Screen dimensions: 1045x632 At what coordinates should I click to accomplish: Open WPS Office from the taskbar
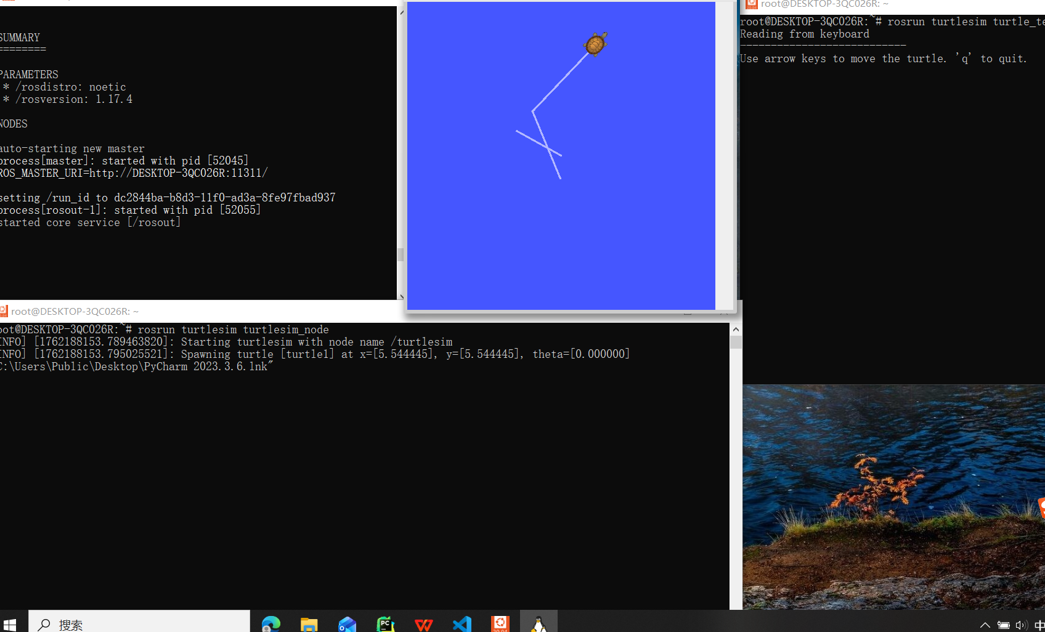coord(423,624)
